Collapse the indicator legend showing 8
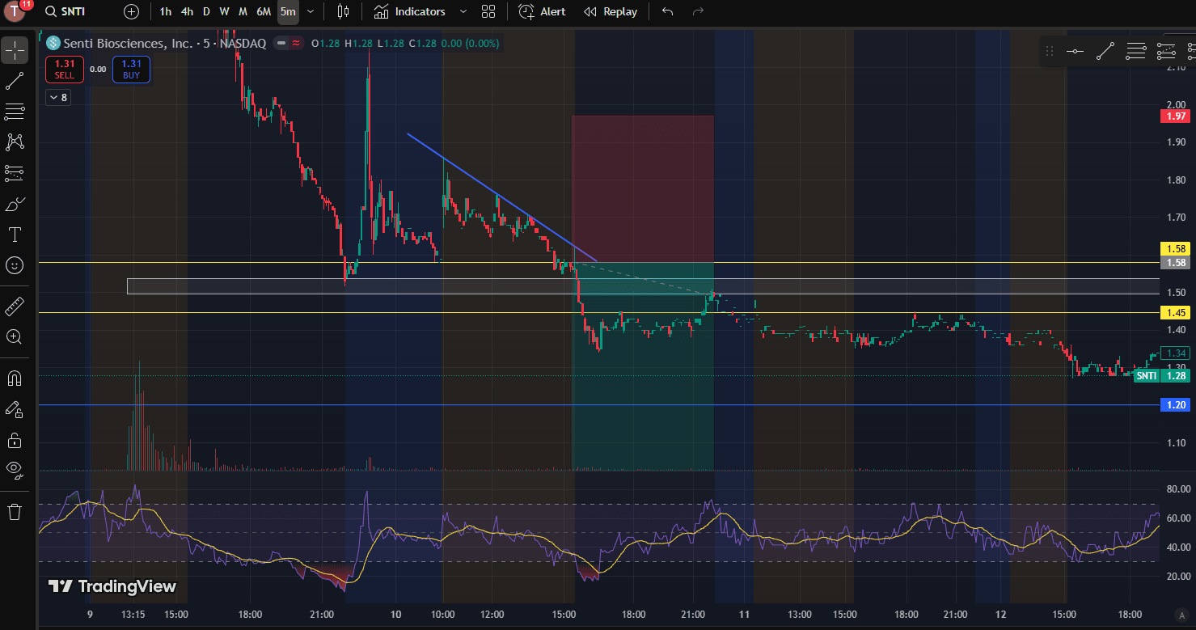 [58, 98]
